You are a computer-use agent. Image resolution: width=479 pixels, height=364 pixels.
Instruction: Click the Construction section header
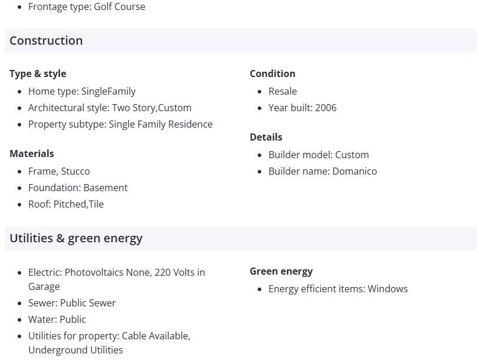click(x=46, y=41)
